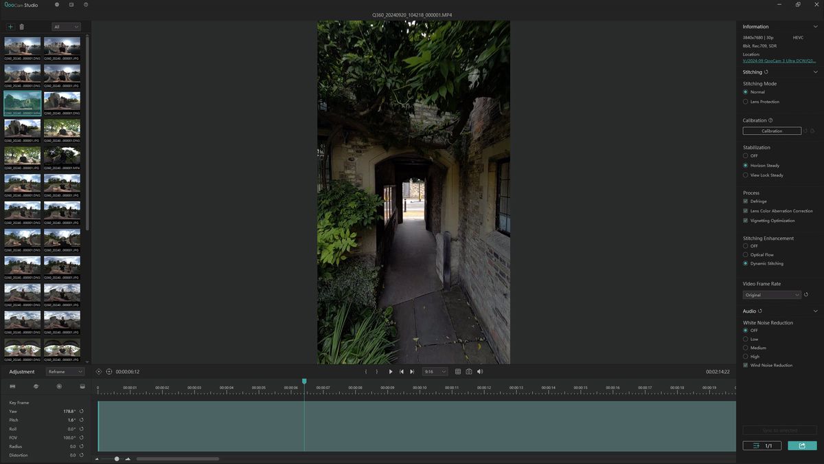The height and width of the screenshot is (464, 824).
Task: Open the 9:16 aspect ratio dropdown
Action: pos(435,372)
